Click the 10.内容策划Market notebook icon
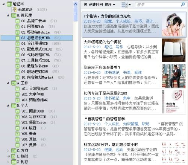Image resolution: width=188 pixels, height=165 pixels. [18, 78]
